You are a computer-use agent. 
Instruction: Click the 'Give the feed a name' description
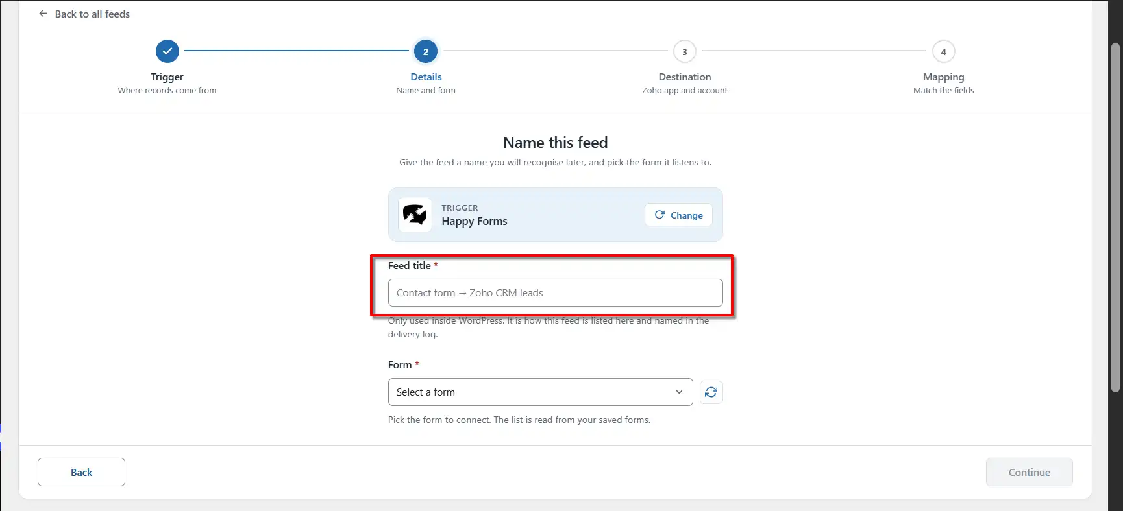pos(556,162)
